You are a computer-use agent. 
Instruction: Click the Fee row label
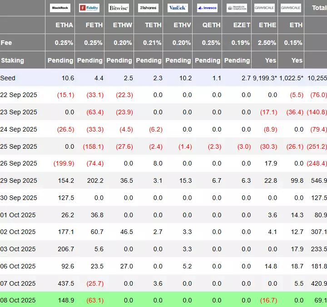(6, 43)
